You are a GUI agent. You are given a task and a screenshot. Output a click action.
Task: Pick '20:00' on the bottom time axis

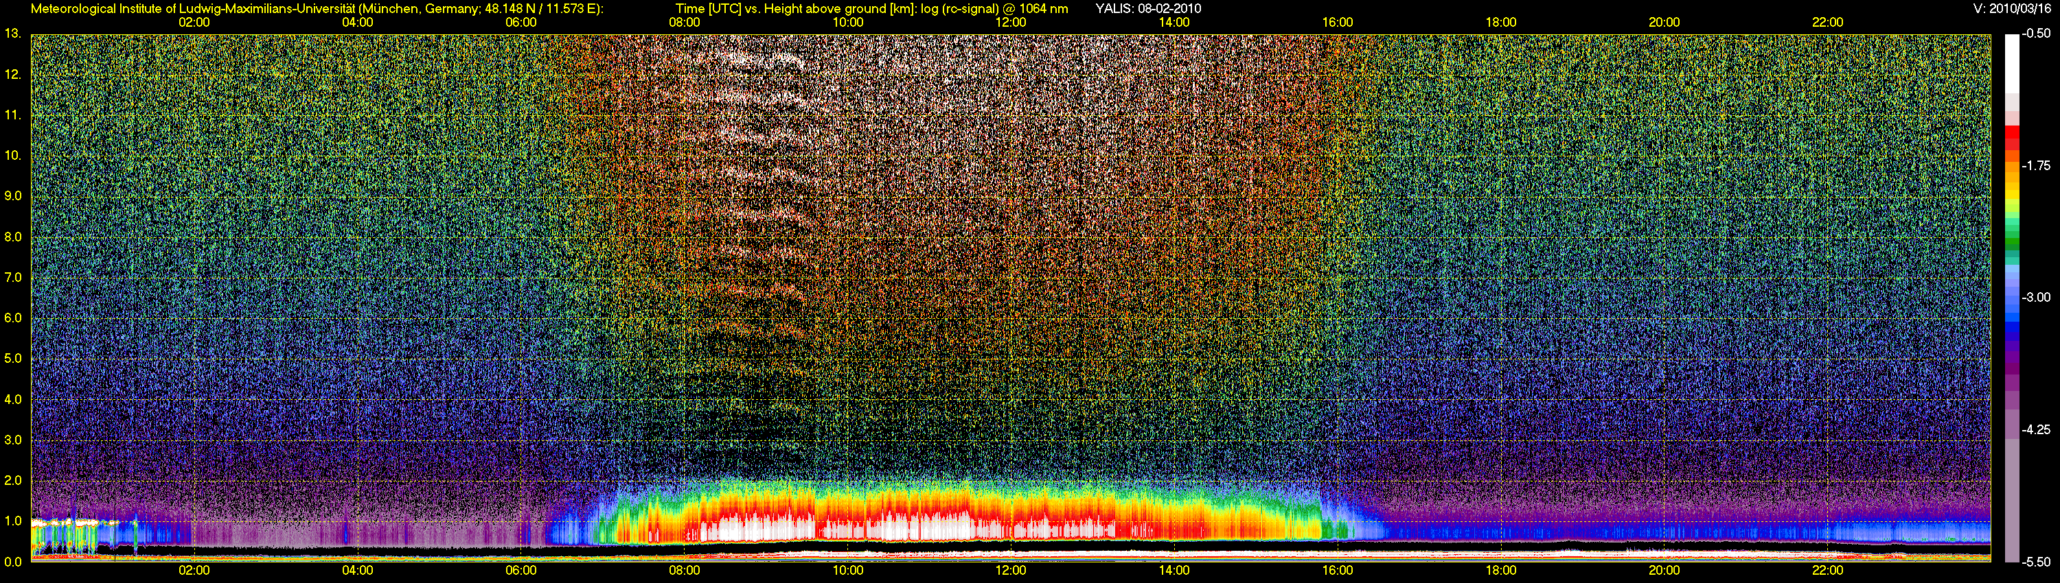coord(1664,570)
